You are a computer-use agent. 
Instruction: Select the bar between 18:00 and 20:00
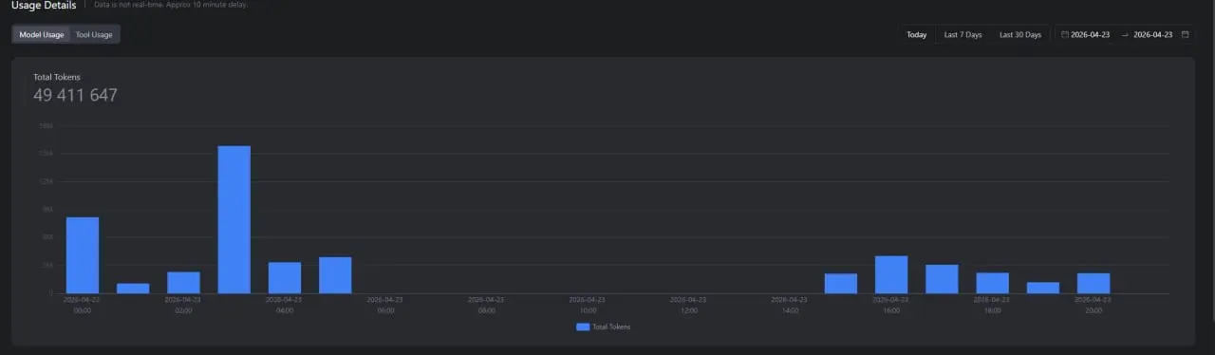click(x=1043, y=288)
